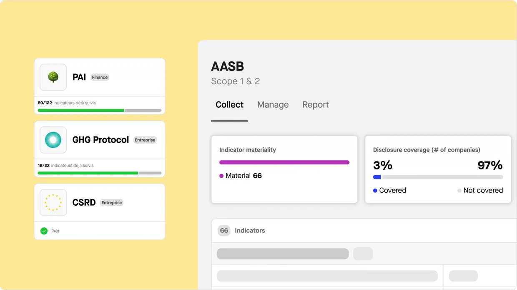Click the PAI tree icon
Image resolution: width=517 pixels, height=290 pixels.
(x=53, y=77)
